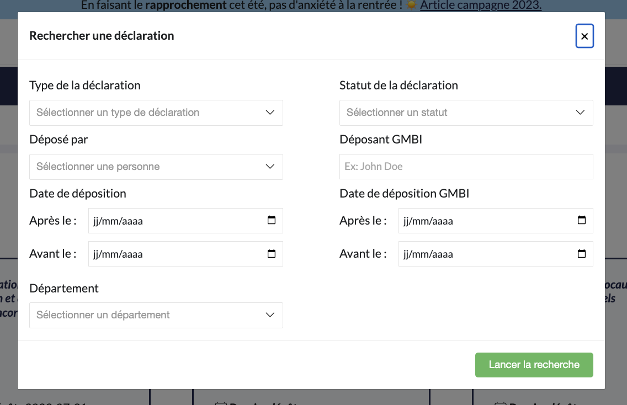Focus the Date de déposition Après le input
The width and height of the screenshot is (627, 405).
point(166,221)
